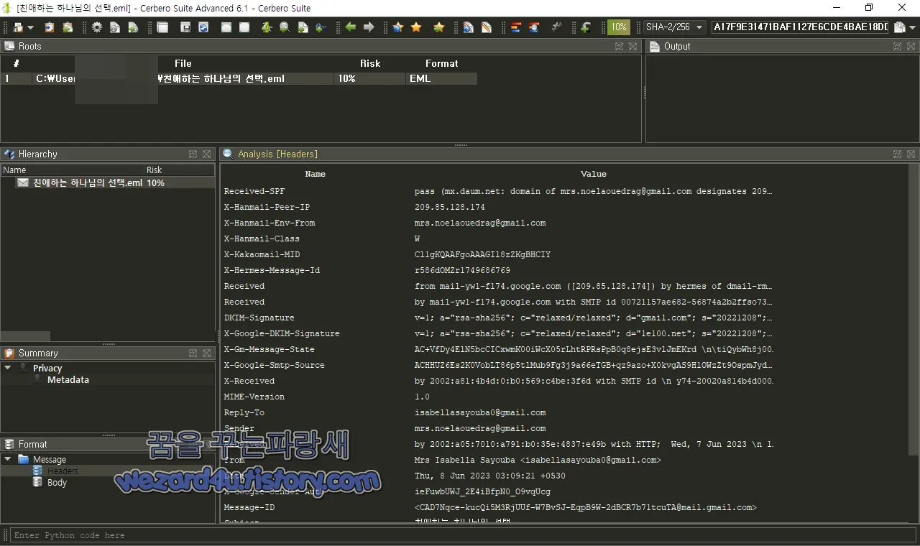Float the Summary panel
This screenshot has height=546, width=920.
pos(193,353)
